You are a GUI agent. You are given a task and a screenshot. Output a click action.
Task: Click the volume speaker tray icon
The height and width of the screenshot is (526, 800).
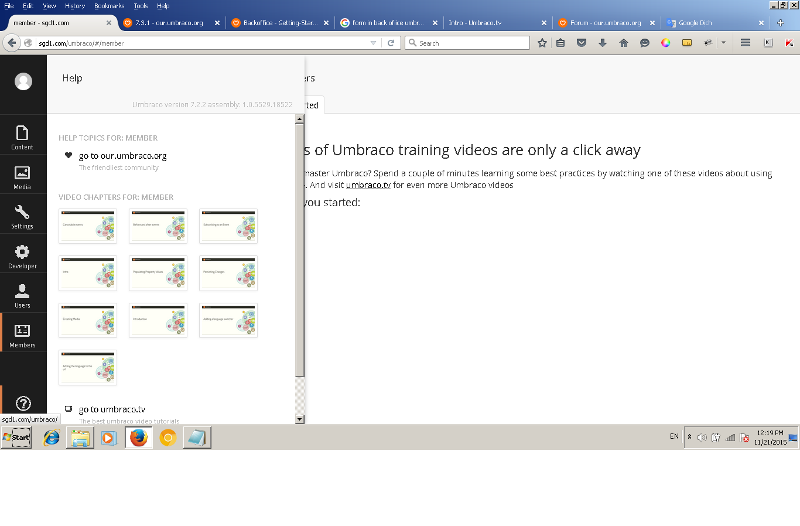(702, 438)
